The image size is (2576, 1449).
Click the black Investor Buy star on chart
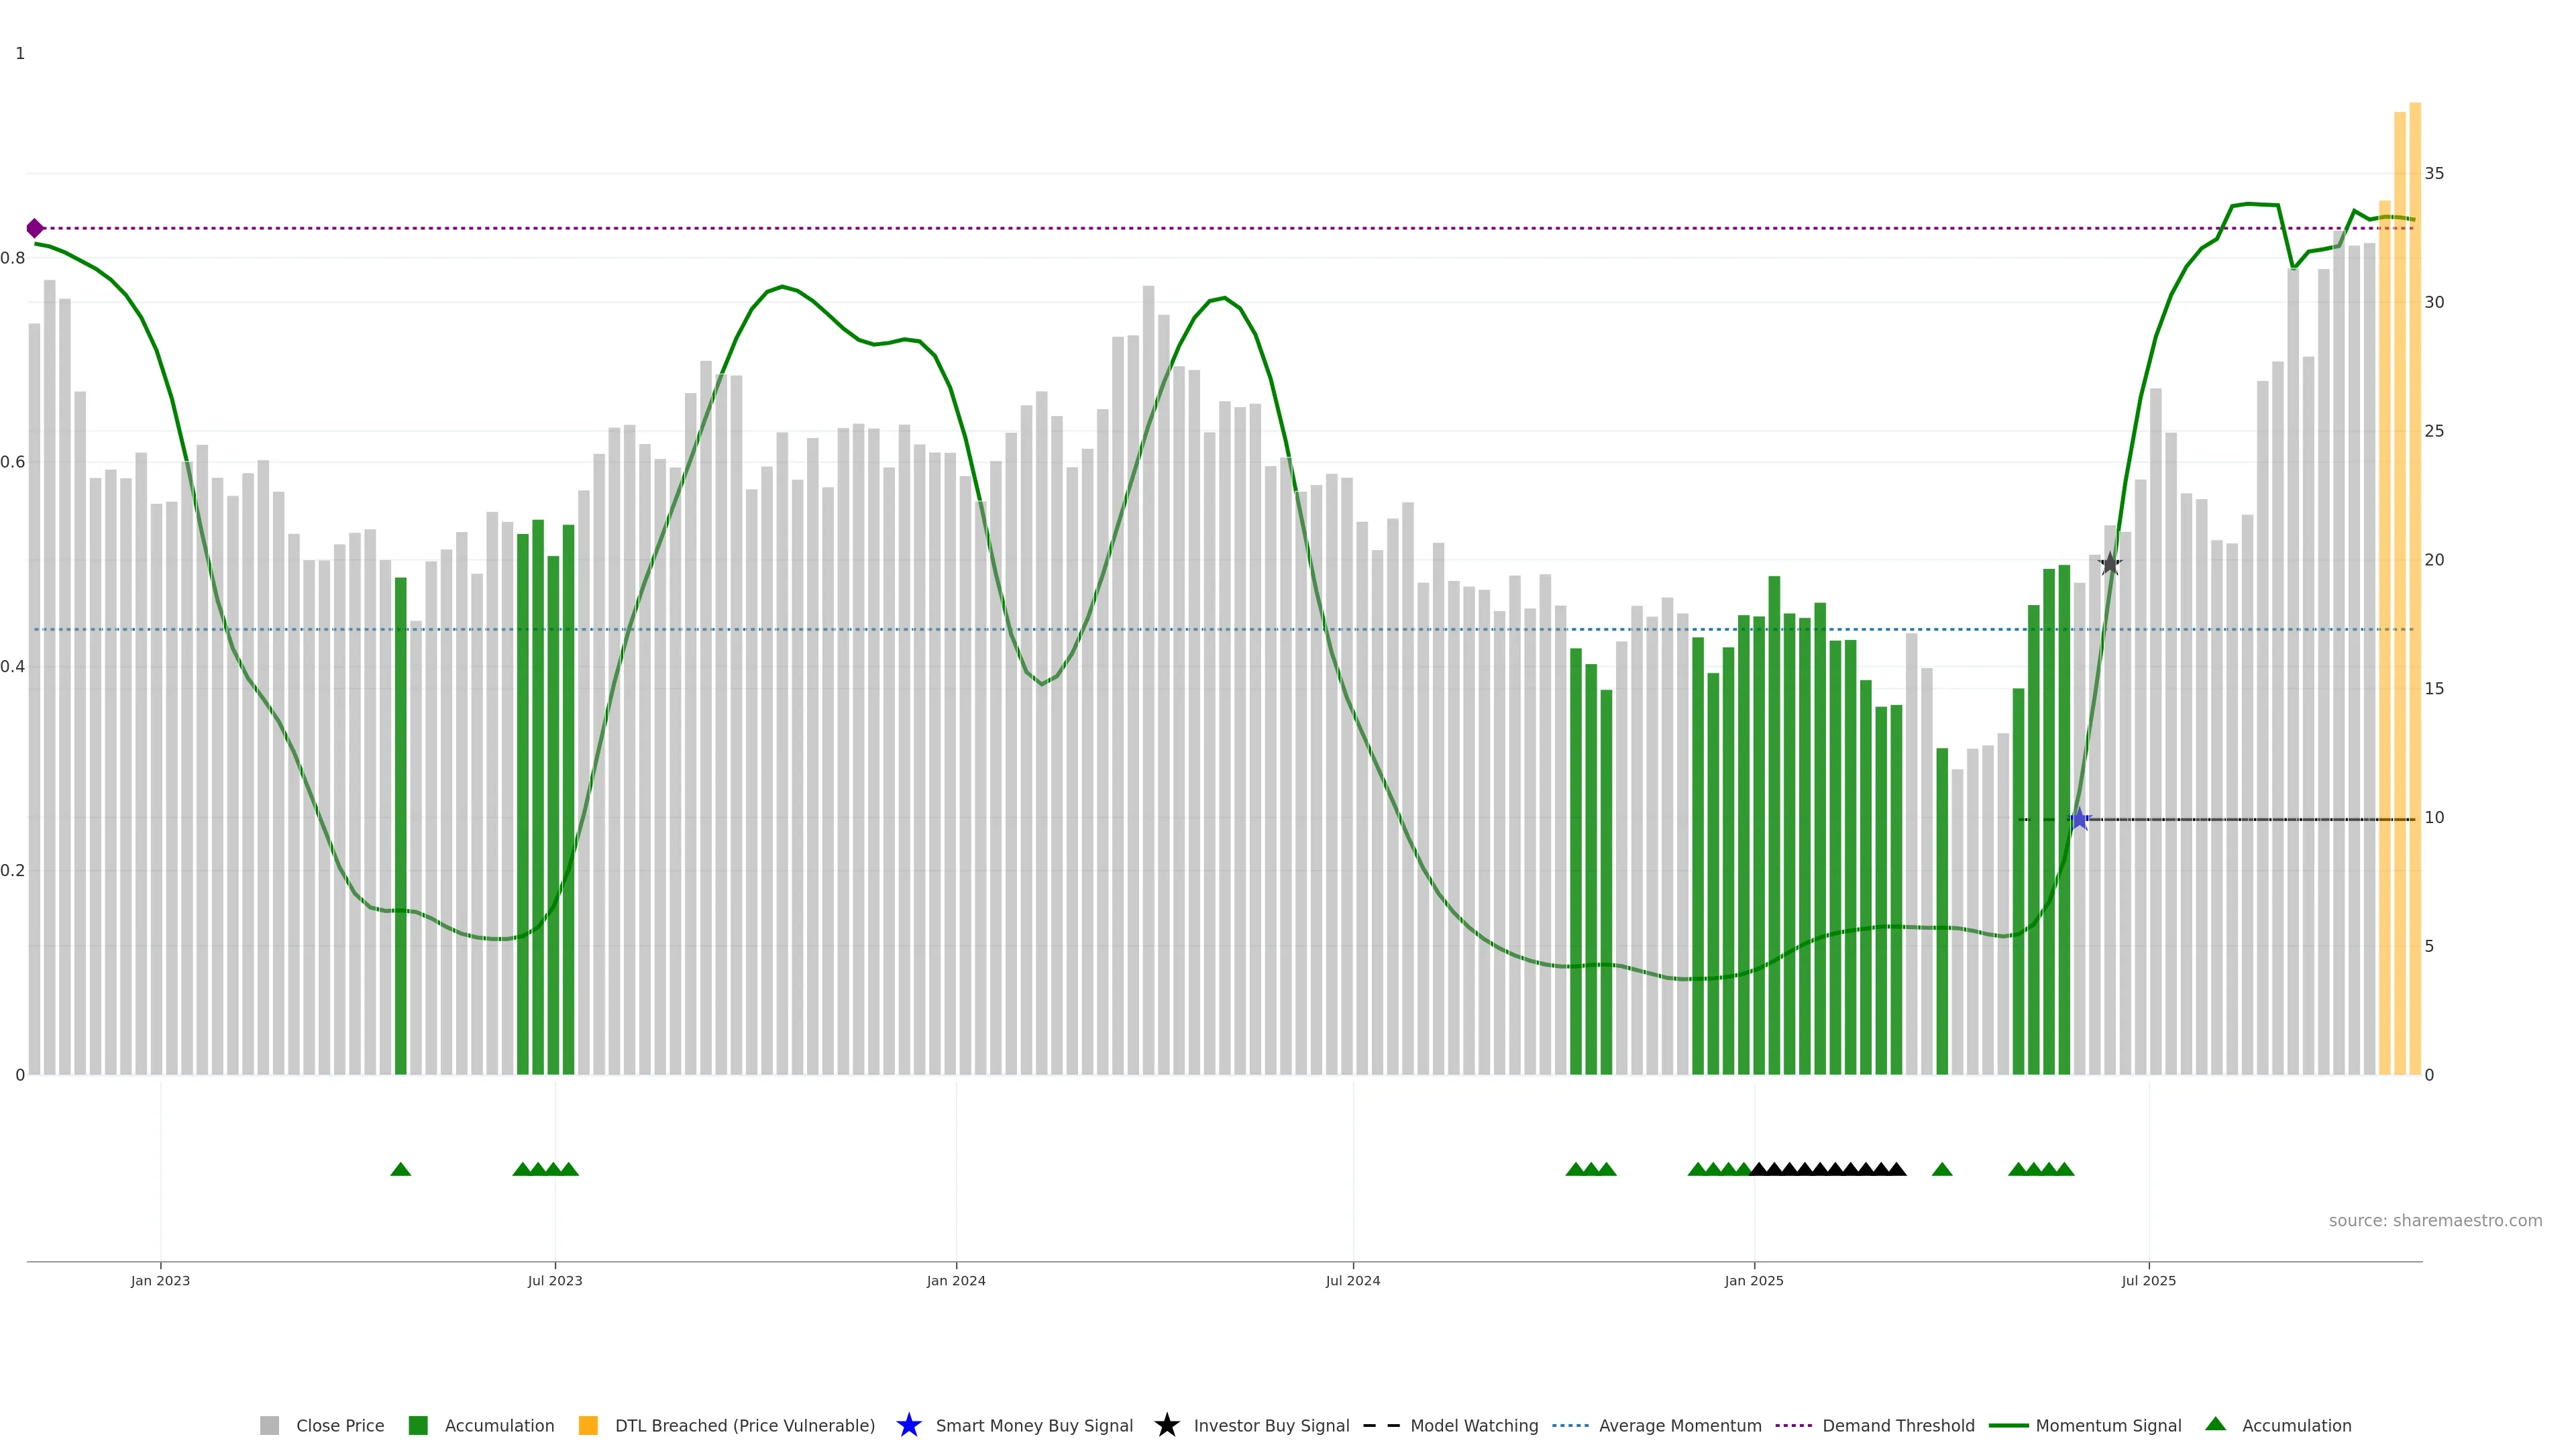click(x=2110, y=564)
